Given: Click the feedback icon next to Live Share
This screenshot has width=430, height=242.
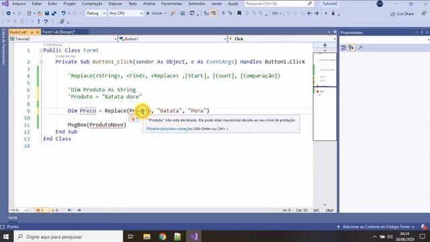Looking at the screenshot, I should (424, 13).
